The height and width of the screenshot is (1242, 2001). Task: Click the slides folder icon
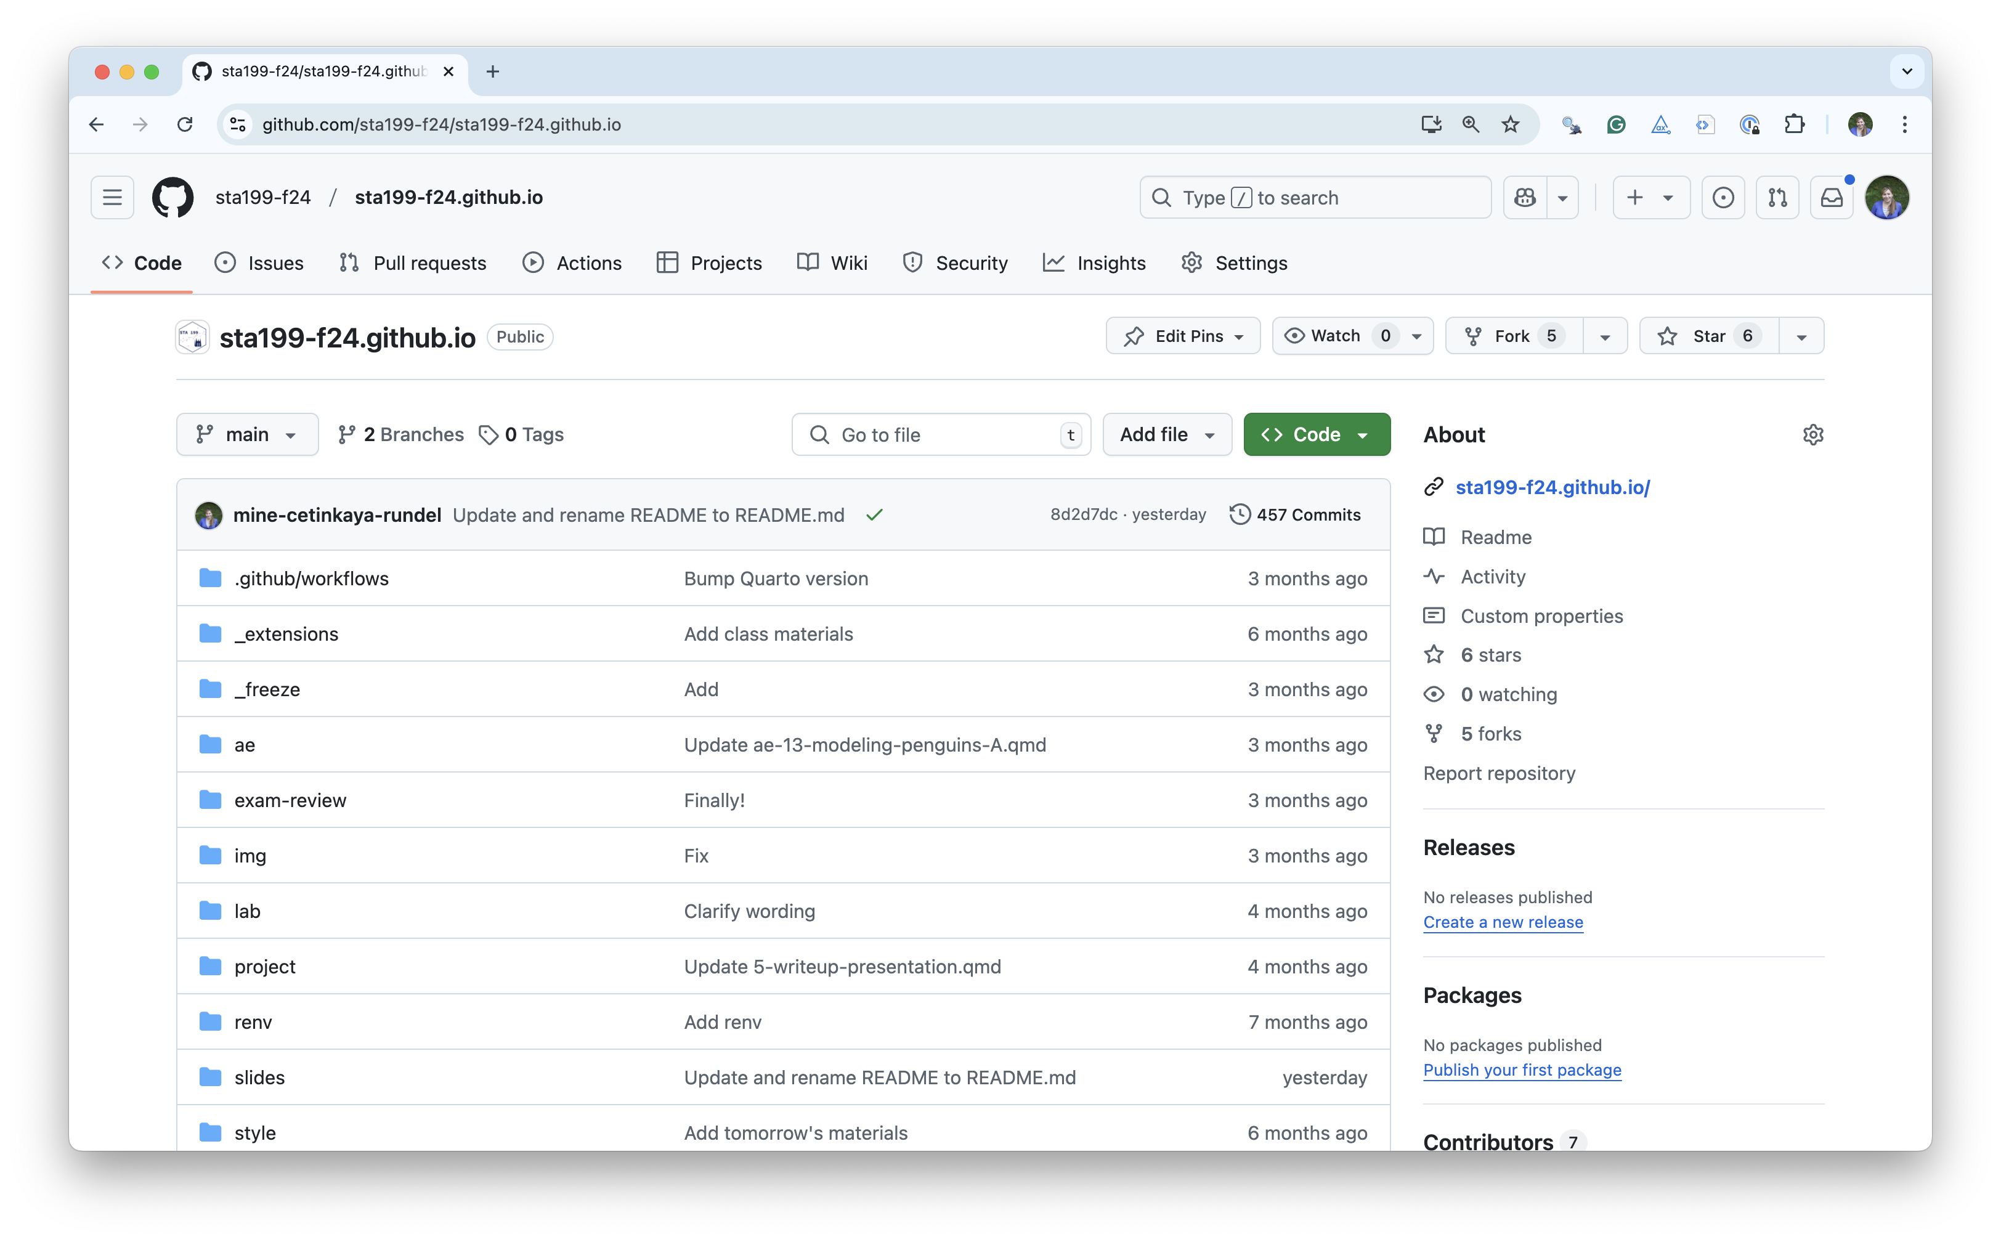tap(210, 1077)
